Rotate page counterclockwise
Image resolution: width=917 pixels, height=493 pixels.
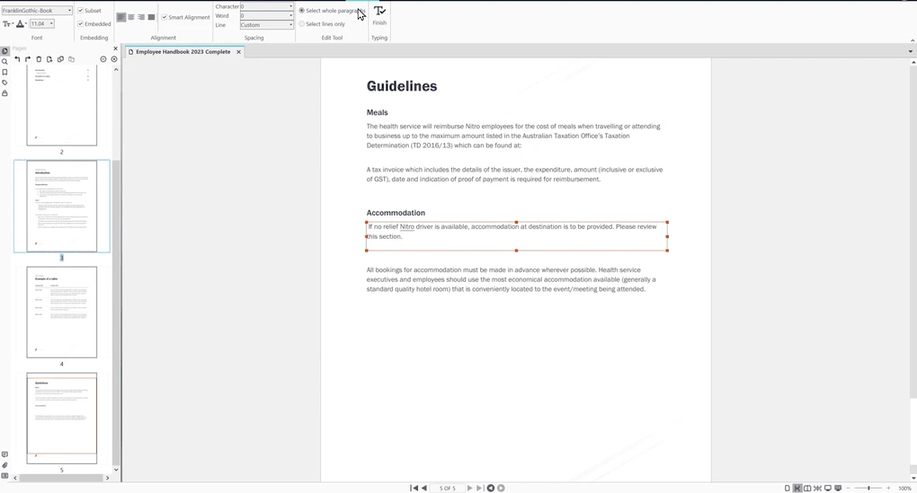coord(17,59)
